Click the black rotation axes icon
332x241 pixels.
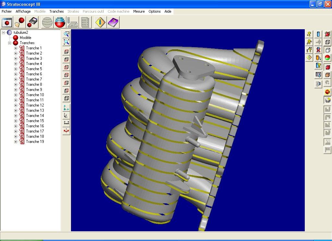(66, 116)
